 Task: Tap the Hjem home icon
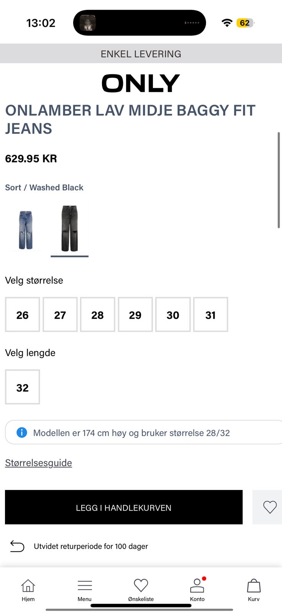coord(28,586)
